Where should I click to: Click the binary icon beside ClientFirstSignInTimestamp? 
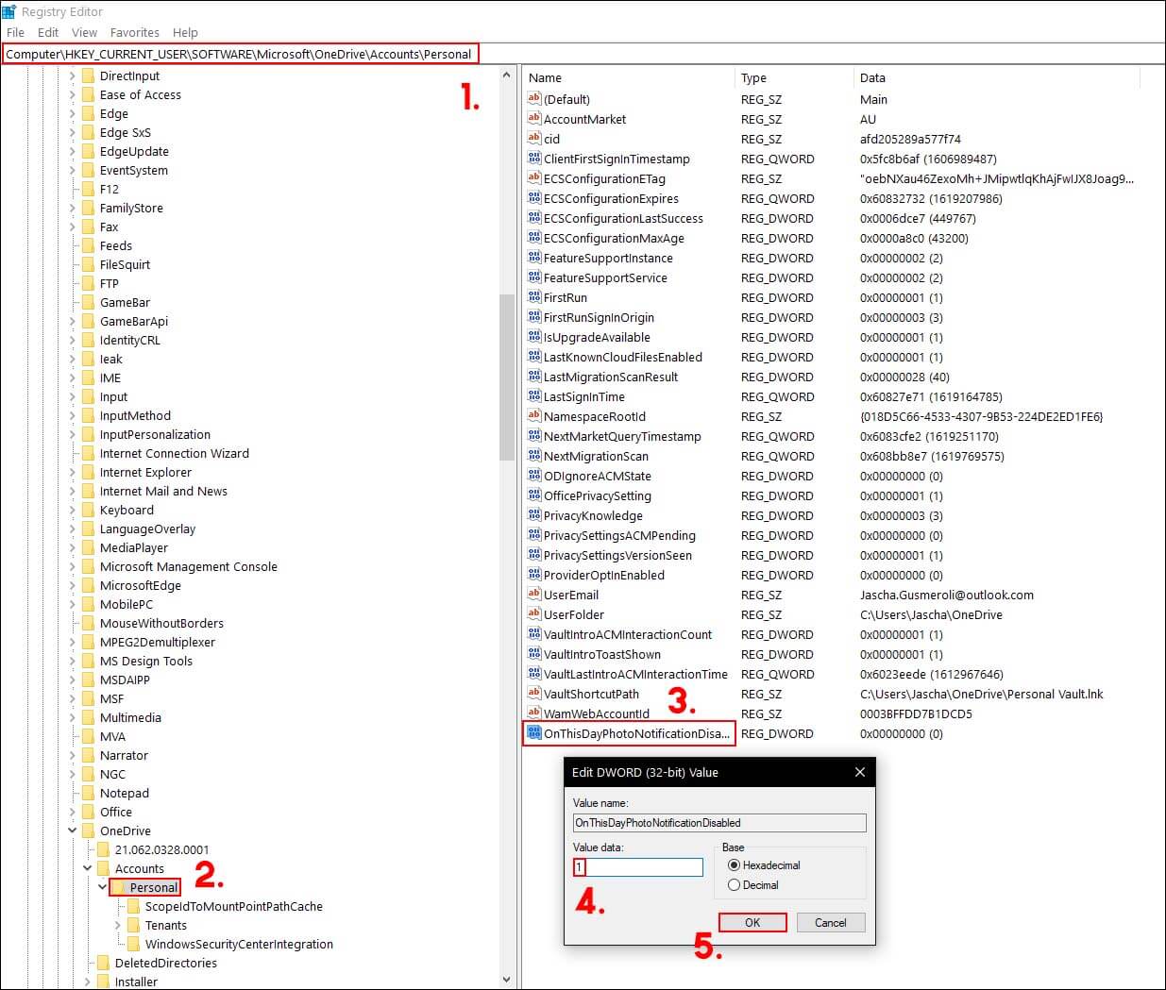(x=534, y=159)
